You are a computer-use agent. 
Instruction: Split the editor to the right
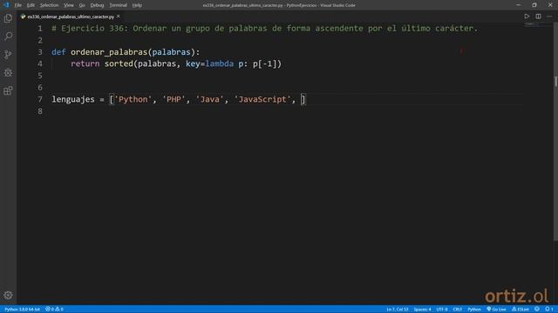[538, 17]
